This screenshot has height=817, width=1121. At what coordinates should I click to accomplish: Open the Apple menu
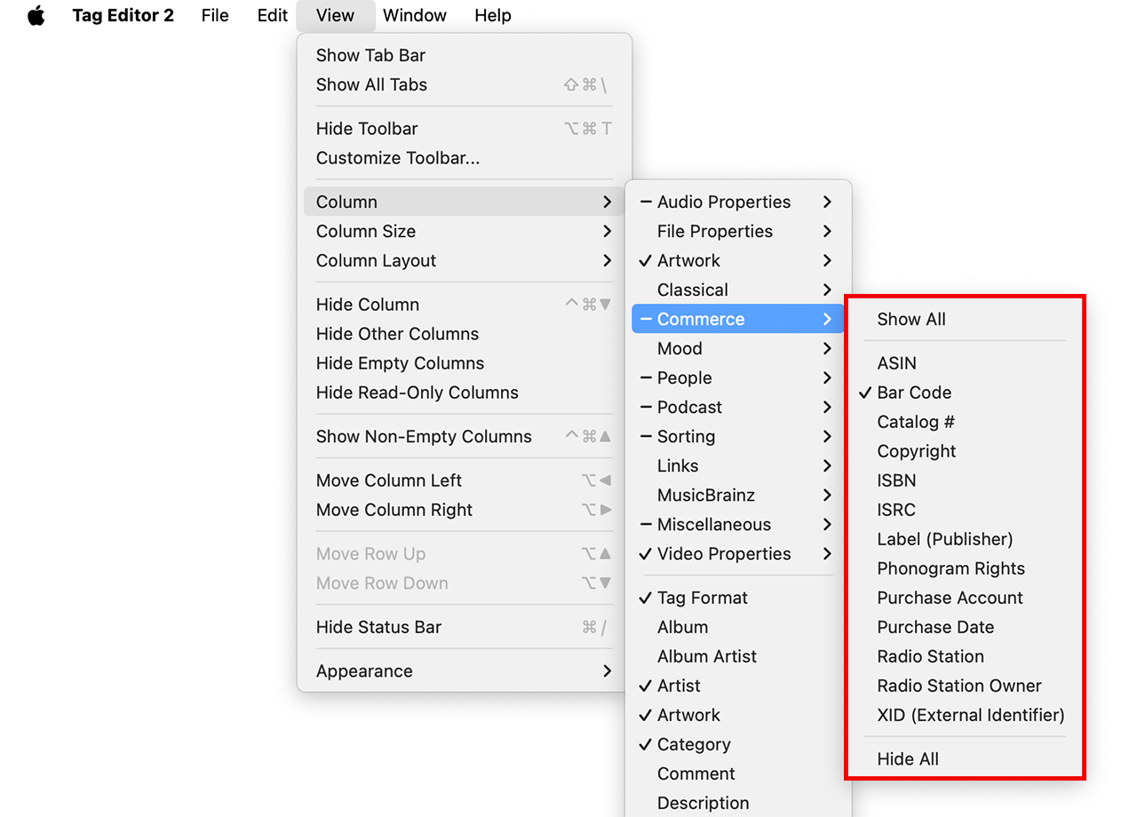(36, 15)
